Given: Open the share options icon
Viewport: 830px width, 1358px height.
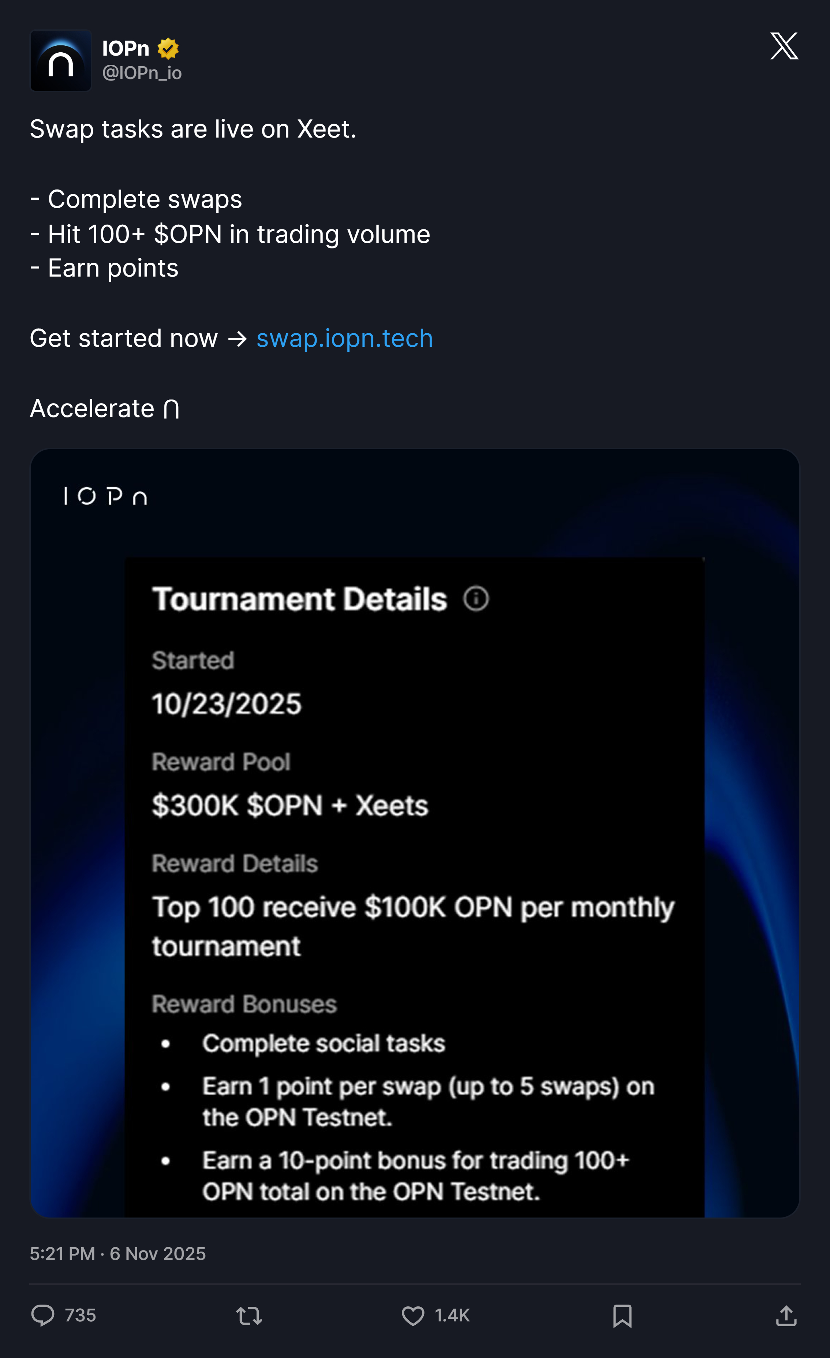Looking at the screenshot, I should tap(786, 1316).
